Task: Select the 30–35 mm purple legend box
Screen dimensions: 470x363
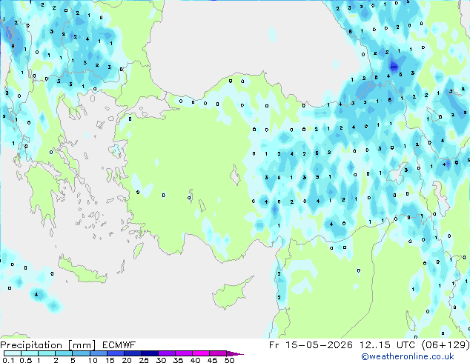Action: pos(167,353)
